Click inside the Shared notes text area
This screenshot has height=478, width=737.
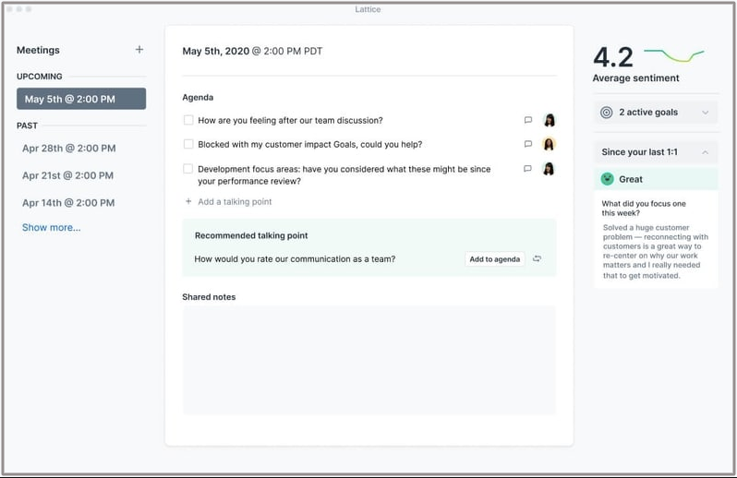pyautogui.click(x=369, y=360)
